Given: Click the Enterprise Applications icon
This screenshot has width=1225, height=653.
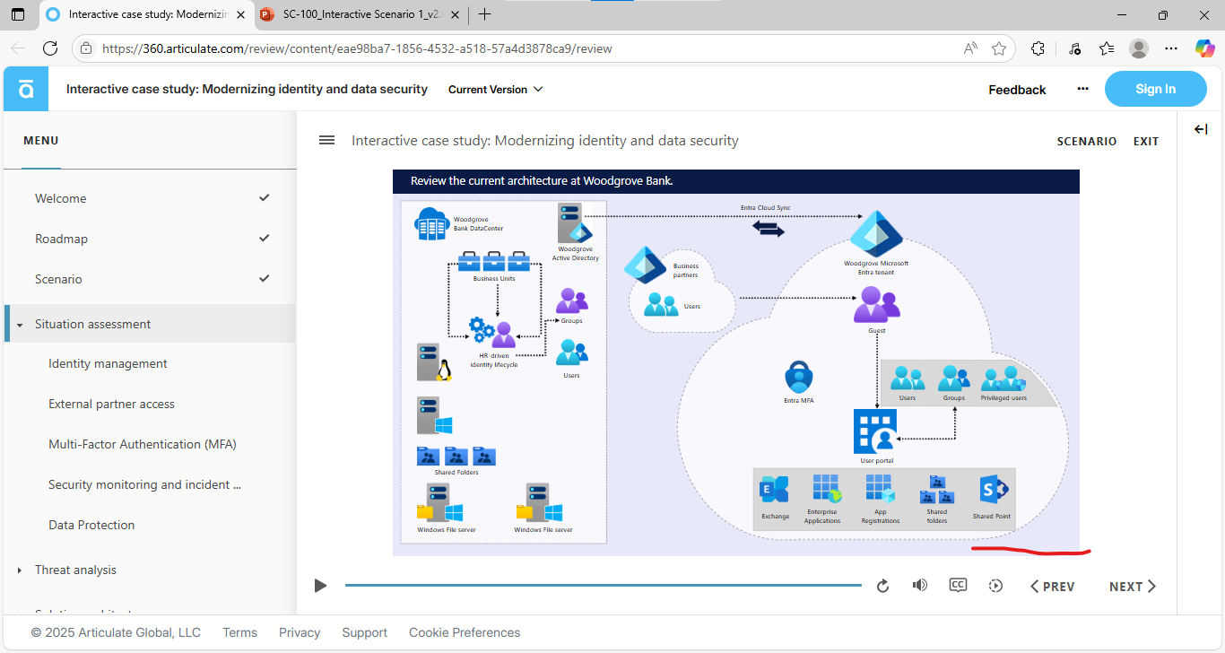Looking at the screenshot, I should [x=826, y=489].
